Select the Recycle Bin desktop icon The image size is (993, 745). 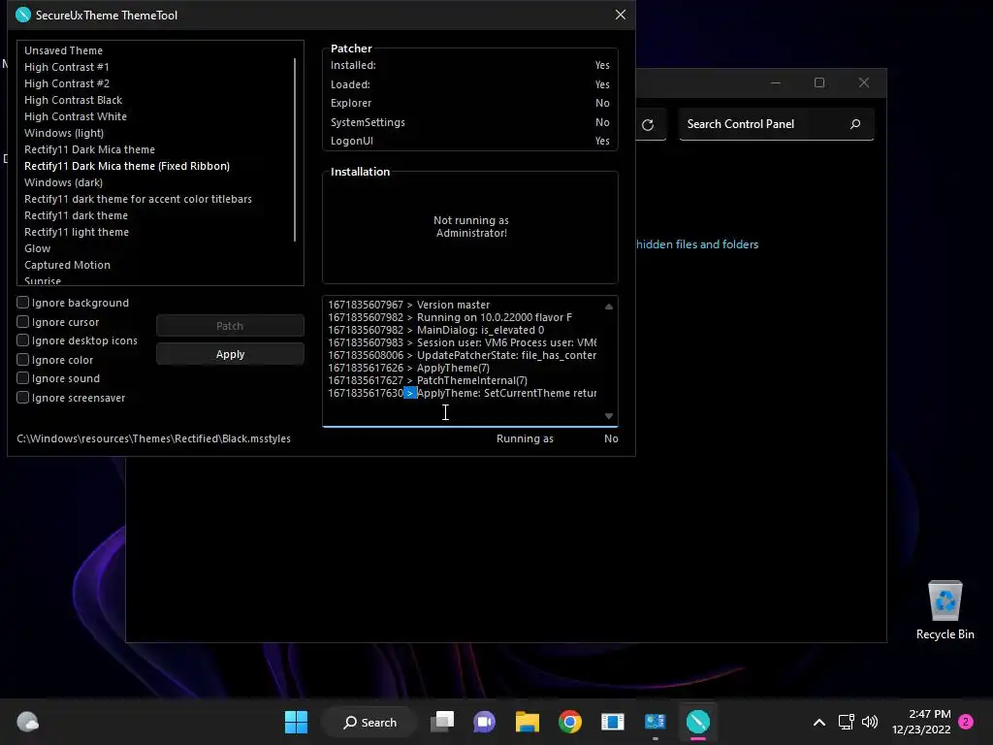point(945,609)
